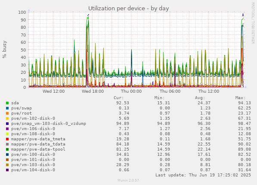This screenshot has height=185, width=257.
Task: Click the '% busy' axis label
Action: click(4, 49)
